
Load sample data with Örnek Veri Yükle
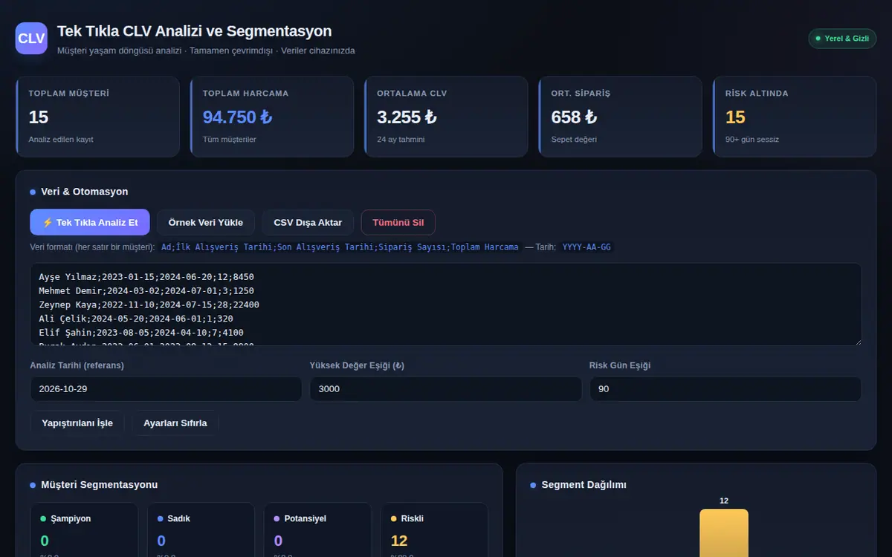(x=206, y=222)
